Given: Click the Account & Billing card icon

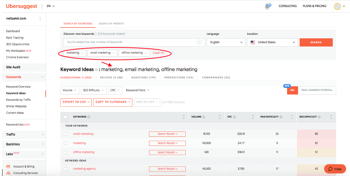Looking at the screenshot, I should (x=8, y=166).
